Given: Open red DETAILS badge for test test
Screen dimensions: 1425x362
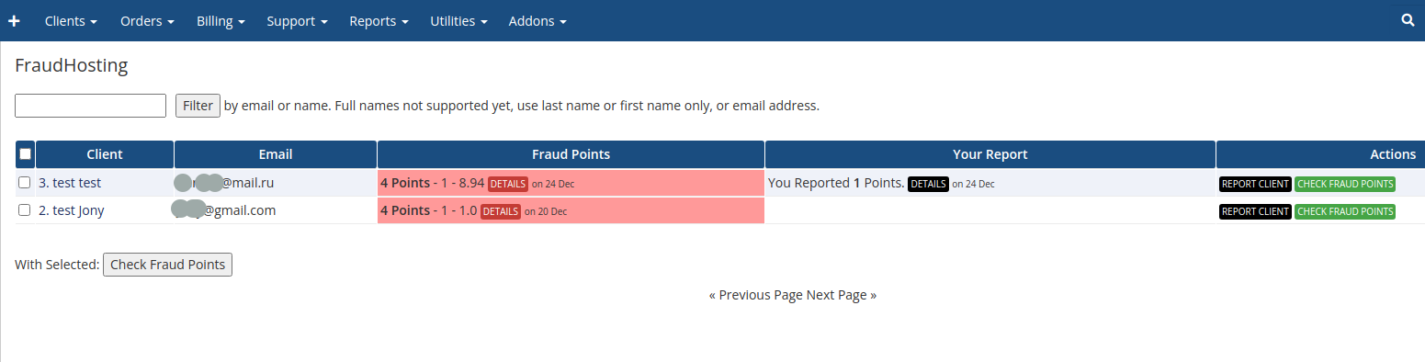Looking at the screenshot, I should tap(508, 184).
